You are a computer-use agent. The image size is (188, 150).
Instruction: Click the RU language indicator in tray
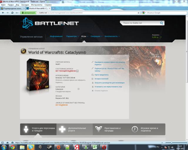[x=158, y=147]
